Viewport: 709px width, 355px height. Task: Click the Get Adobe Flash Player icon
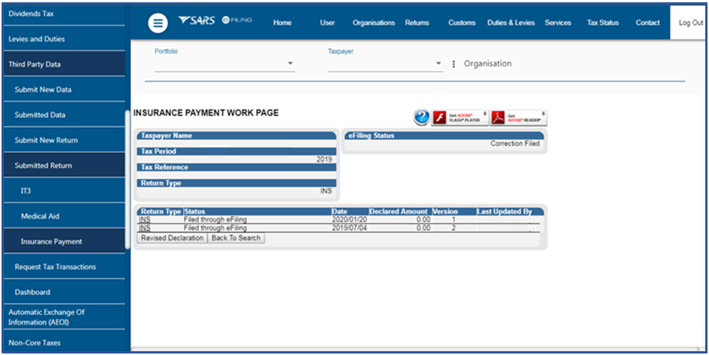(460, 118)
